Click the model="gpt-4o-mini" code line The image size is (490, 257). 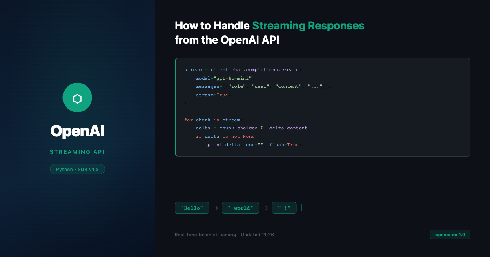point(225,78)
